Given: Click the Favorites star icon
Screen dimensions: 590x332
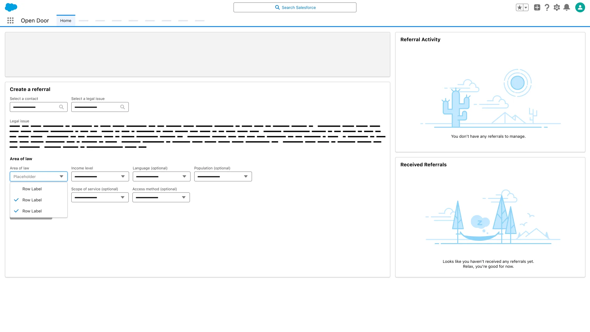Looking at the screenshot, I should tap(520, 7).
